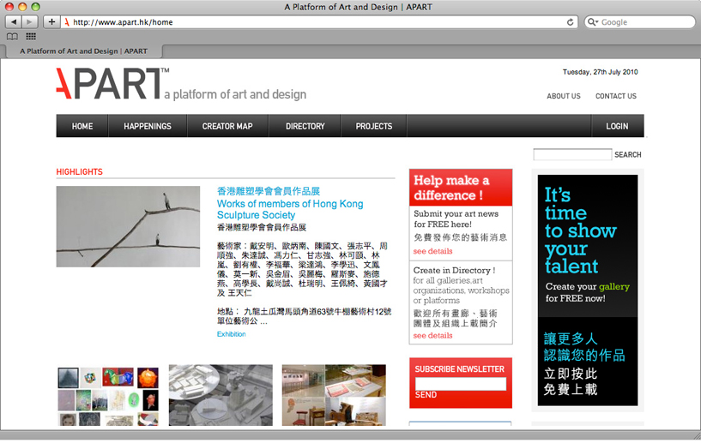
Task: Go to CREATOR MAP
Action: click(x=227, y=126)
